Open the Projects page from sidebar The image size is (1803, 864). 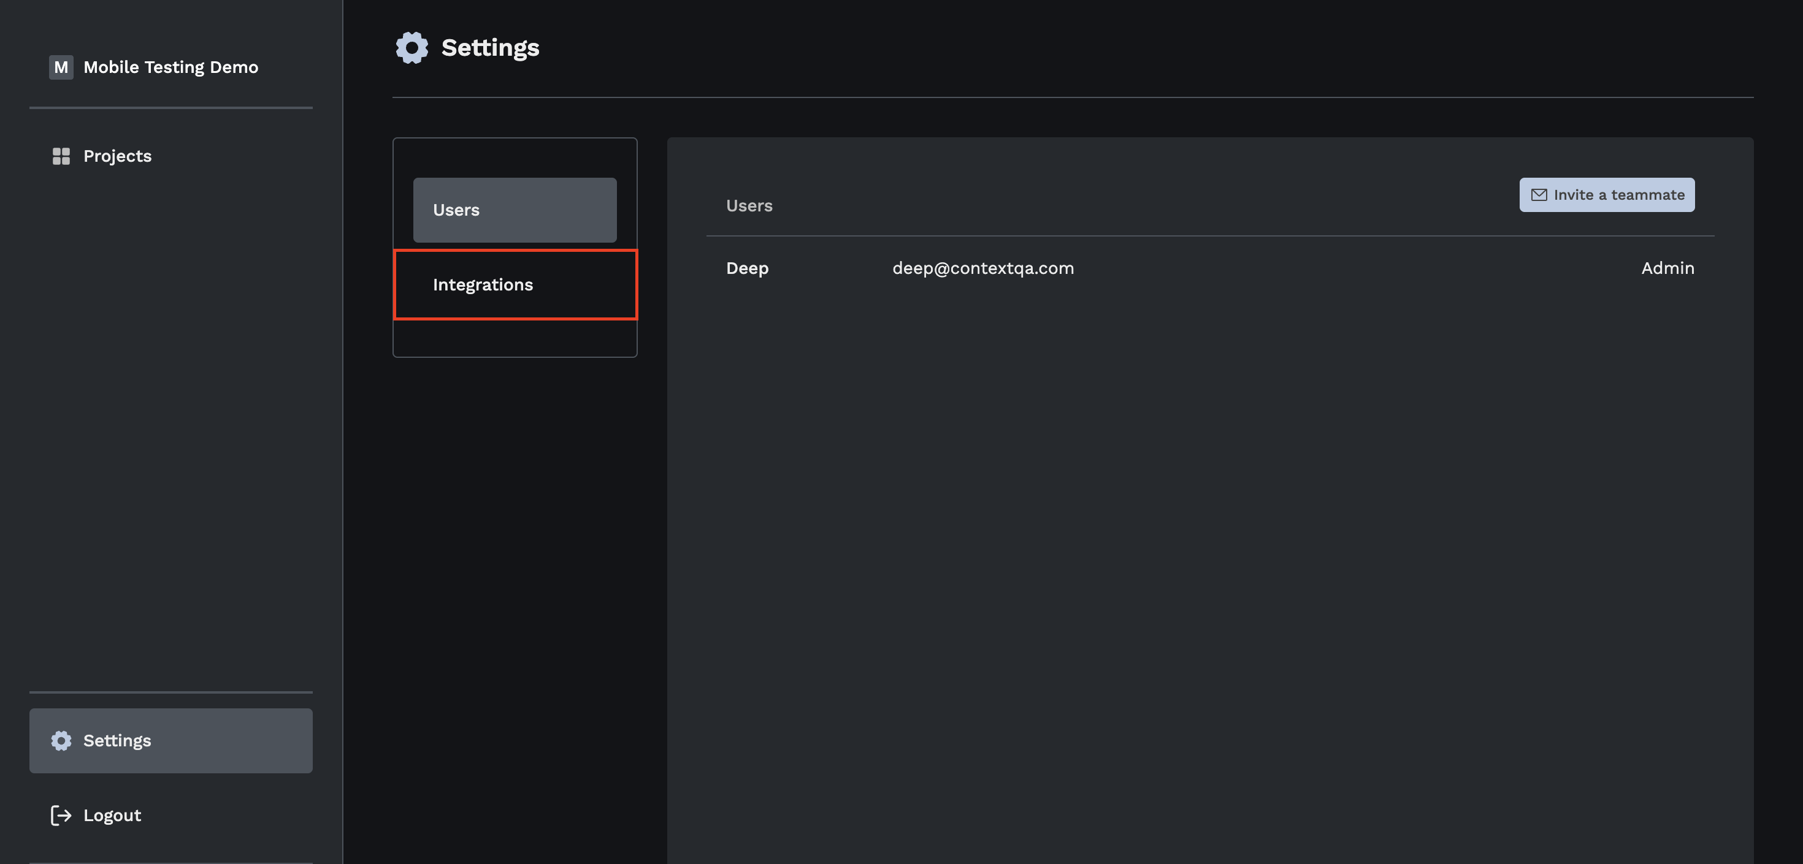click(117, 156)
